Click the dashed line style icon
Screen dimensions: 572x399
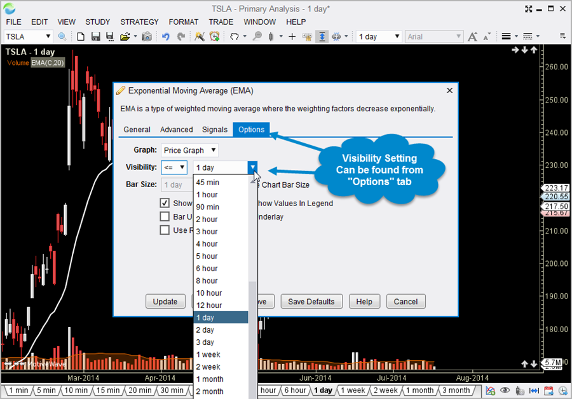click(528, 36)
